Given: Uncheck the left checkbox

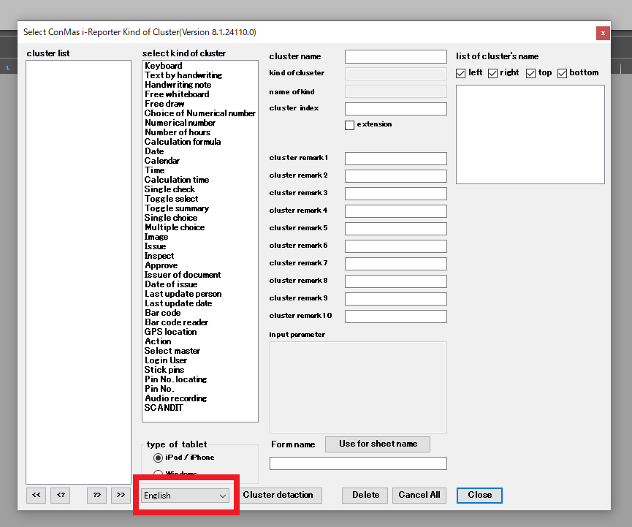Looking at the screenshot, I should [461, 73].
